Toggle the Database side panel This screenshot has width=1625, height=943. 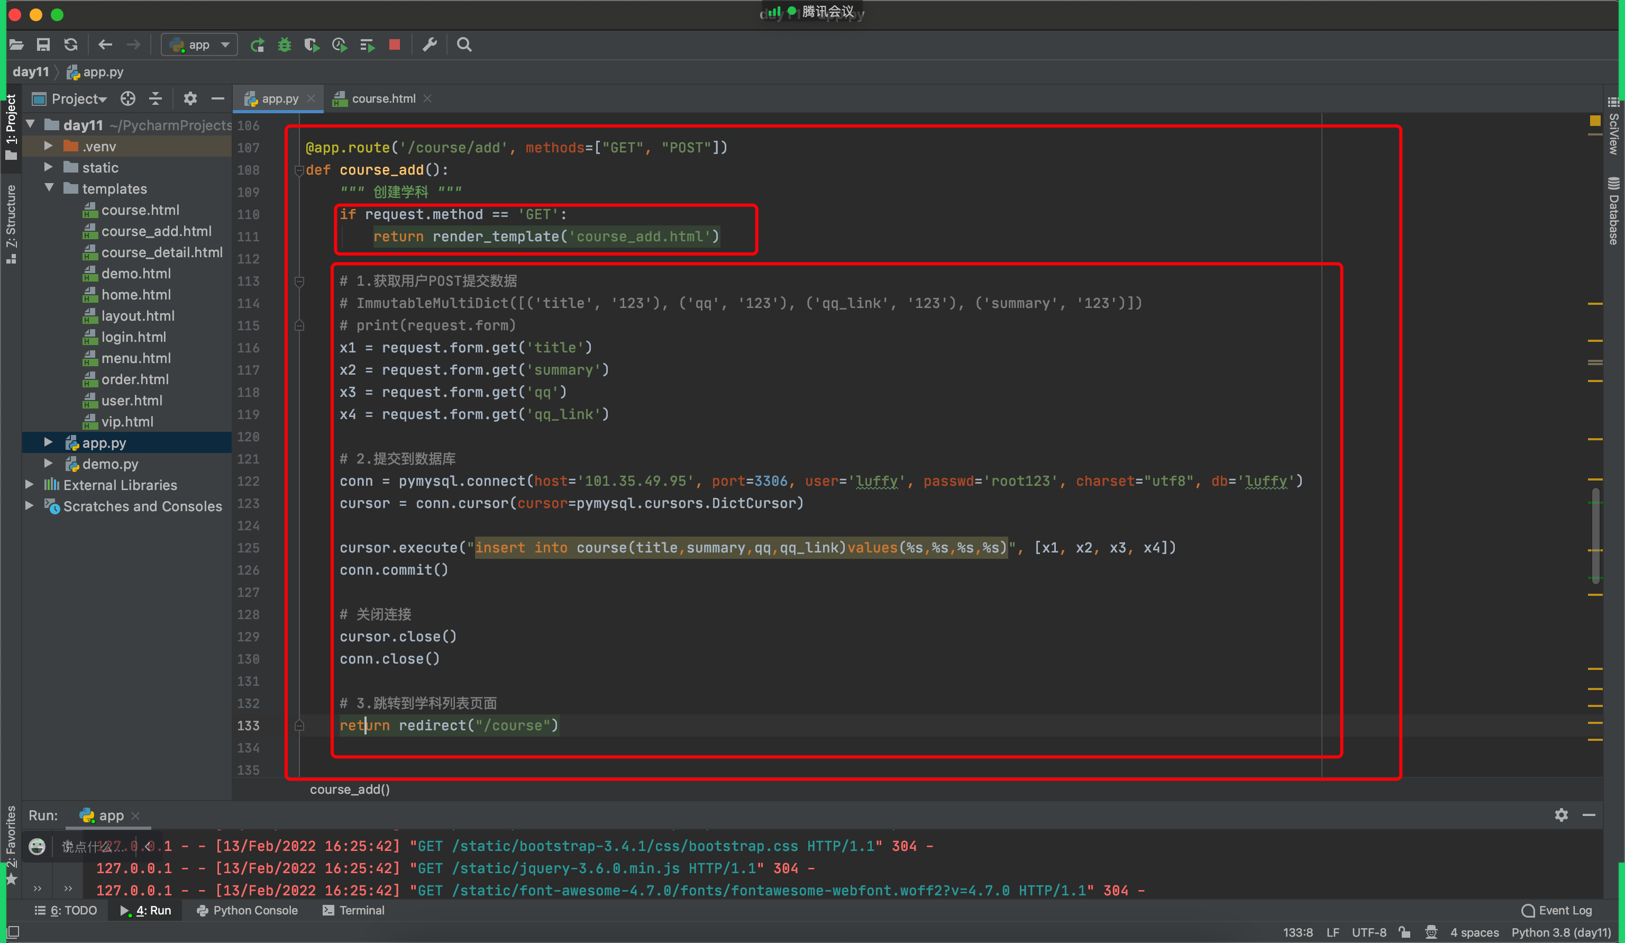1613,211
